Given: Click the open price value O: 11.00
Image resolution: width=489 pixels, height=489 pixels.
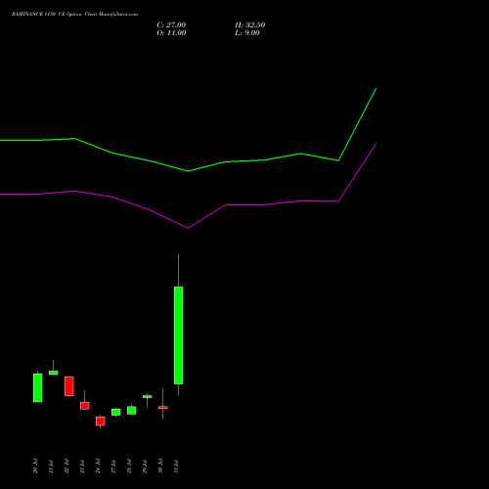Looking at the screenshot, I should 171,33.
